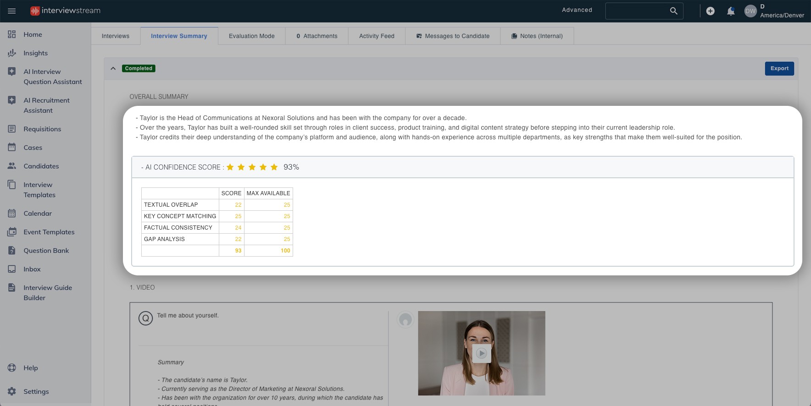
Task: Click the Insights chart icon
Action: pyautogui.click(x=12, y=53)
